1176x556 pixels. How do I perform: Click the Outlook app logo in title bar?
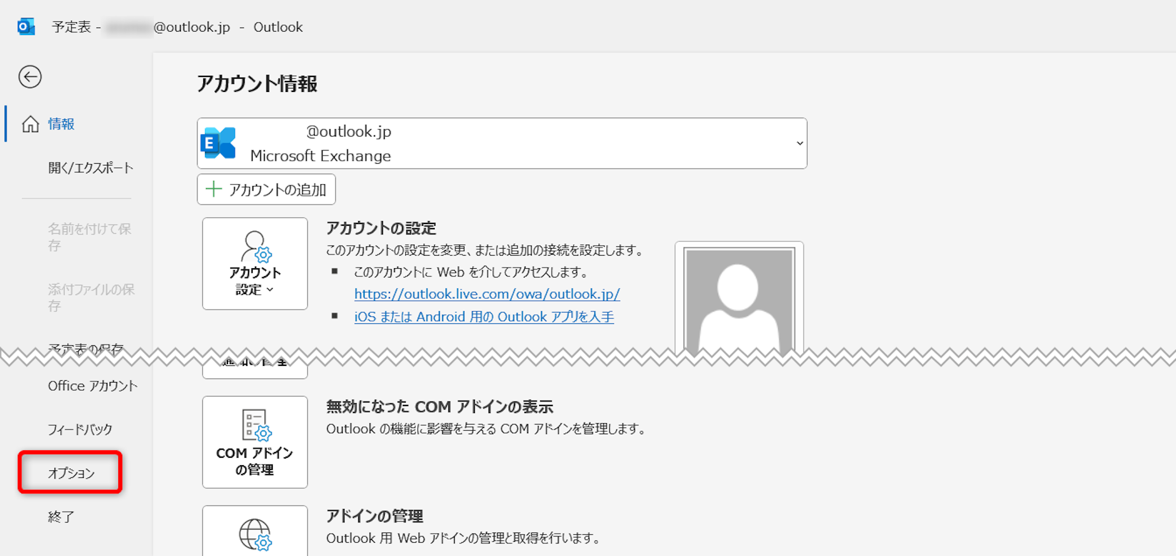[x=26, y=27]
